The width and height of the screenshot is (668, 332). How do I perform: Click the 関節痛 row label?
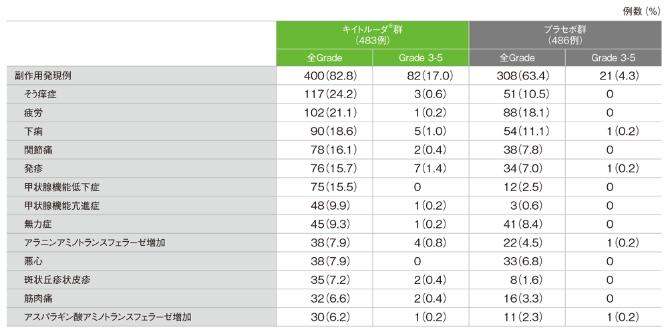tap(37, 150)
